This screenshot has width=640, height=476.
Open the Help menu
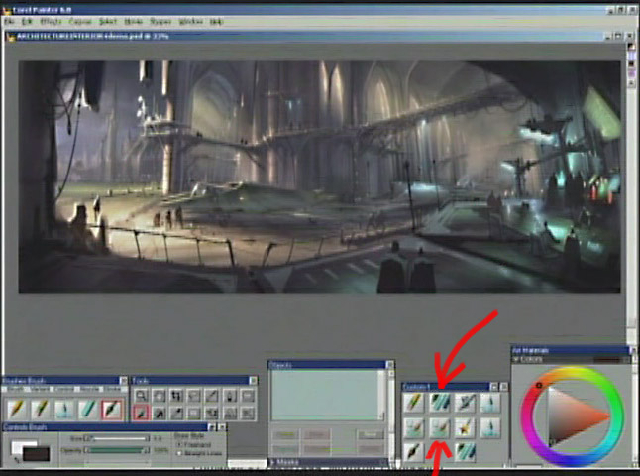[216, 21]
